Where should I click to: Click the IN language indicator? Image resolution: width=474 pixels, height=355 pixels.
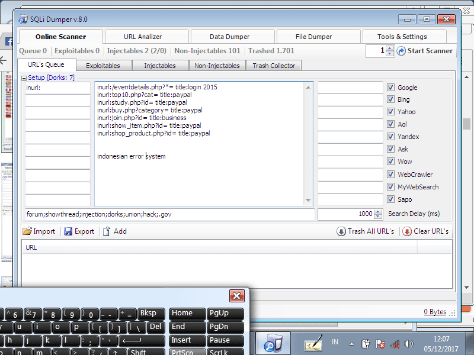point(335,342)
